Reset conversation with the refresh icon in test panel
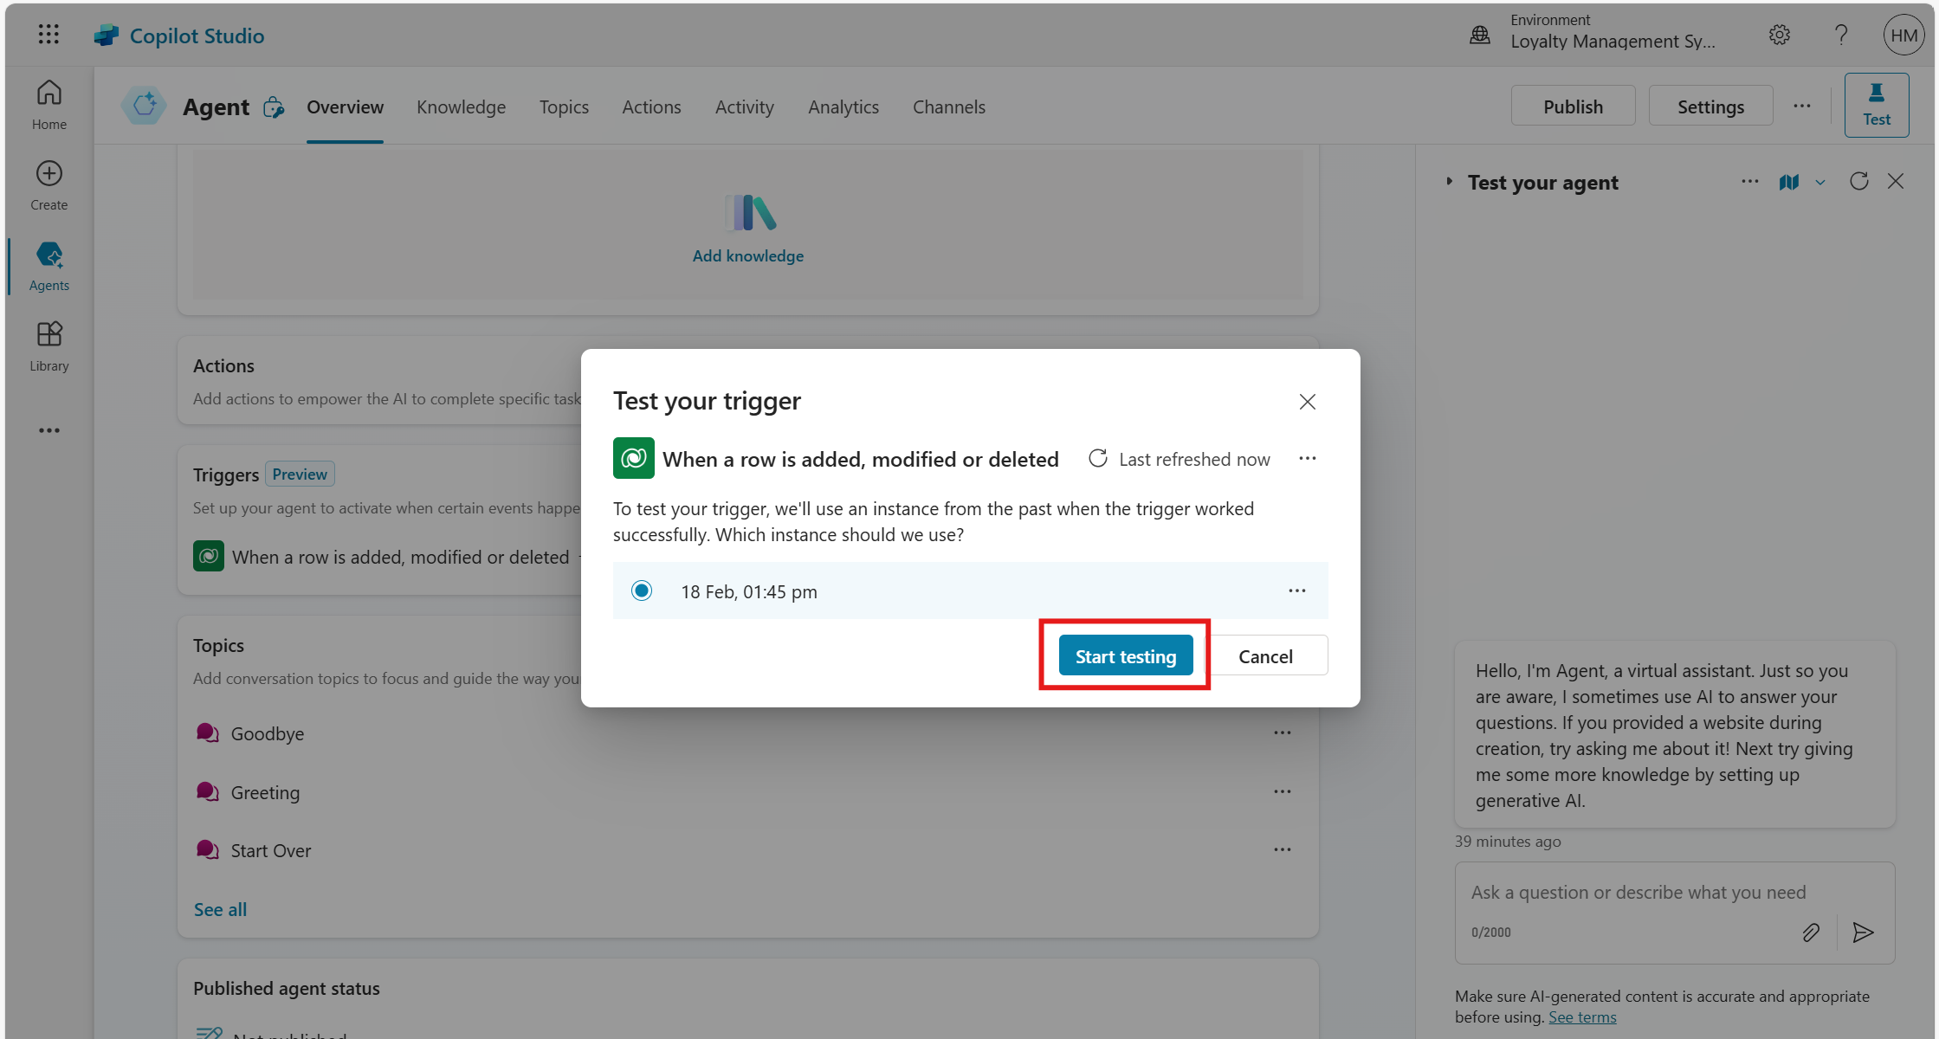Image resolution: width=1939 pixels, height=1039 pixels. click(x=1858, y=182)
